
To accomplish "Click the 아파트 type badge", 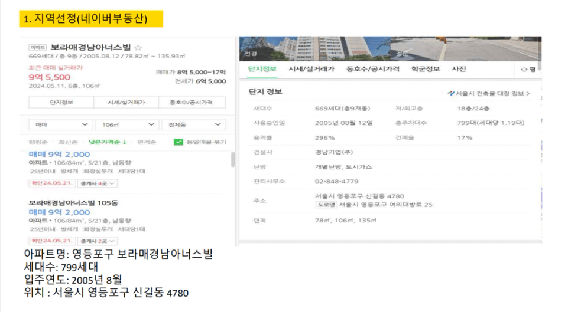I will (38, 48).
